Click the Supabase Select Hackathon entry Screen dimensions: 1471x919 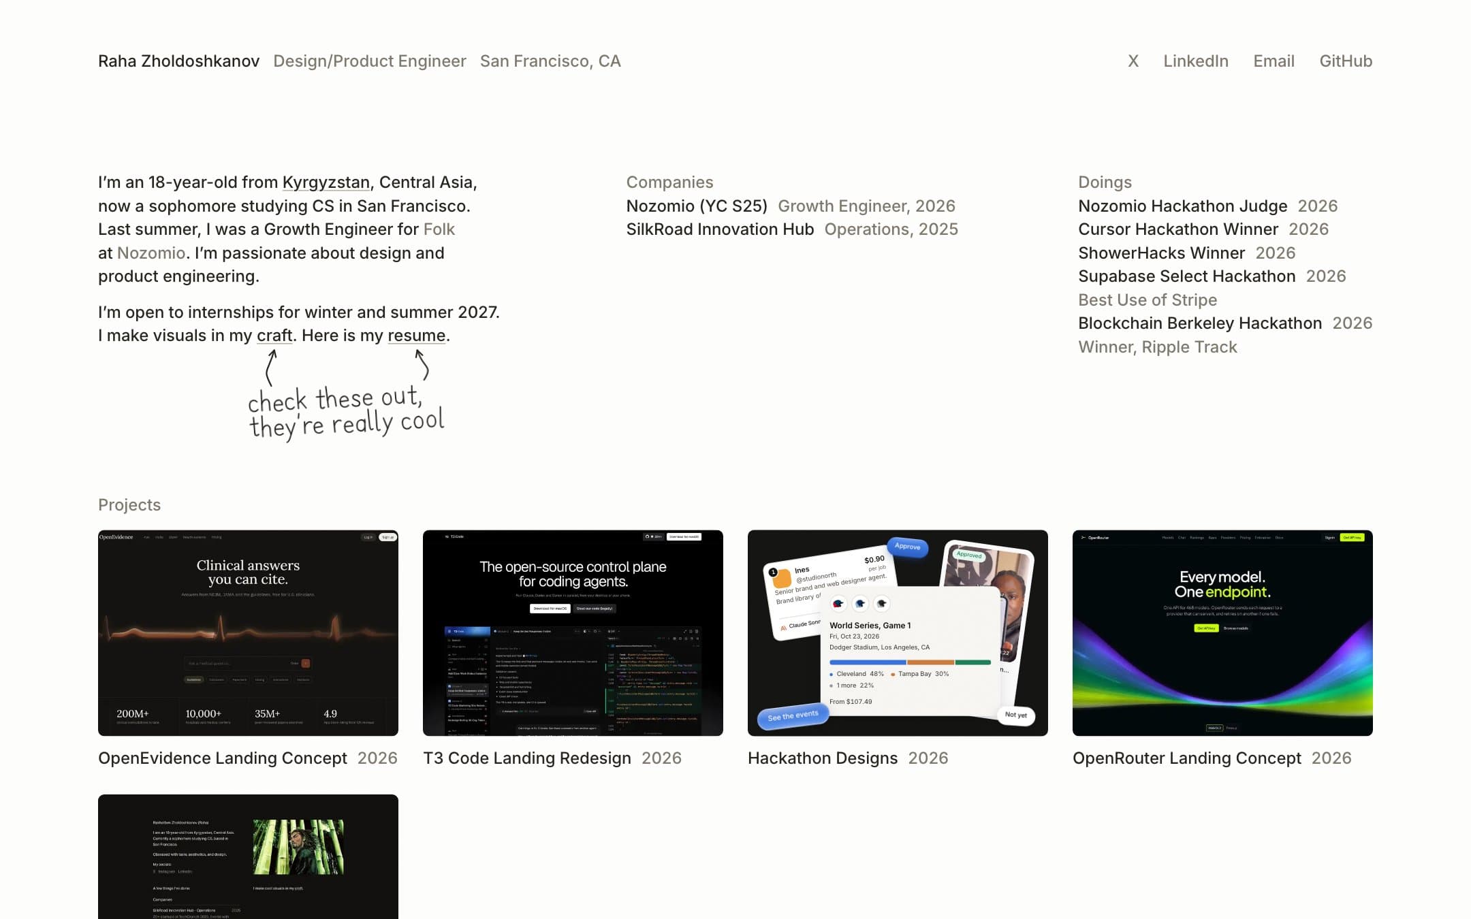point(1187,276)
